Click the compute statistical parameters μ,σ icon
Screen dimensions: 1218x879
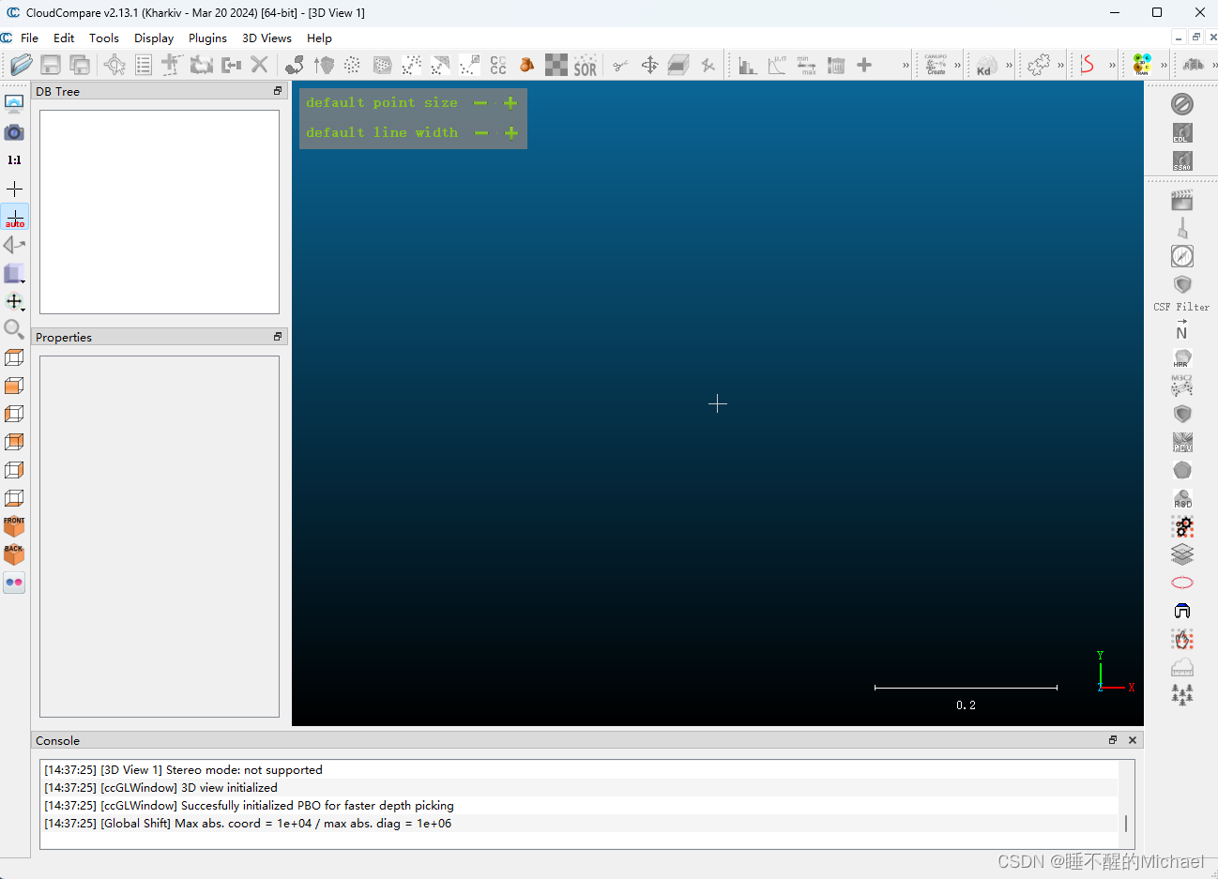777,65
